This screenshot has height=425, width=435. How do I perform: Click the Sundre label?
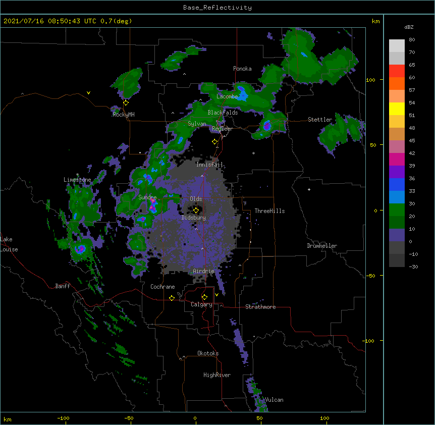pos(147,197)
